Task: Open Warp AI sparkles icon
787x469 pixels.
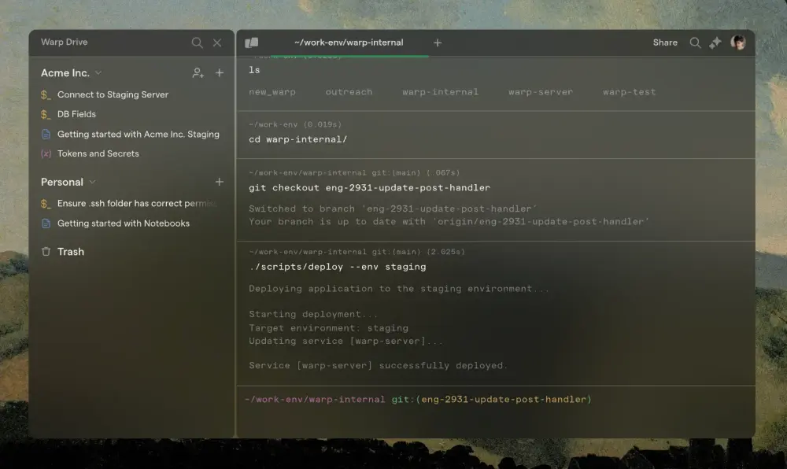Action: (x=715, y=42)
